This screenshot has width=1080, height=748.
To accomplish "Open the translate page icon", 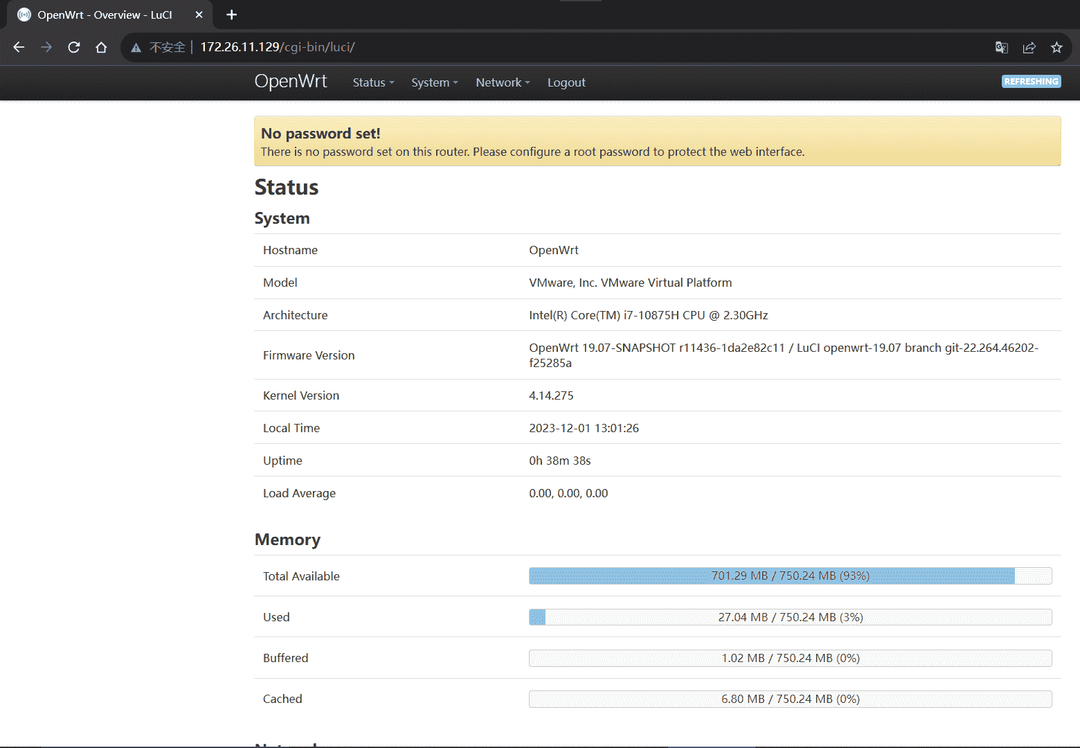I will click(1001, 47).
